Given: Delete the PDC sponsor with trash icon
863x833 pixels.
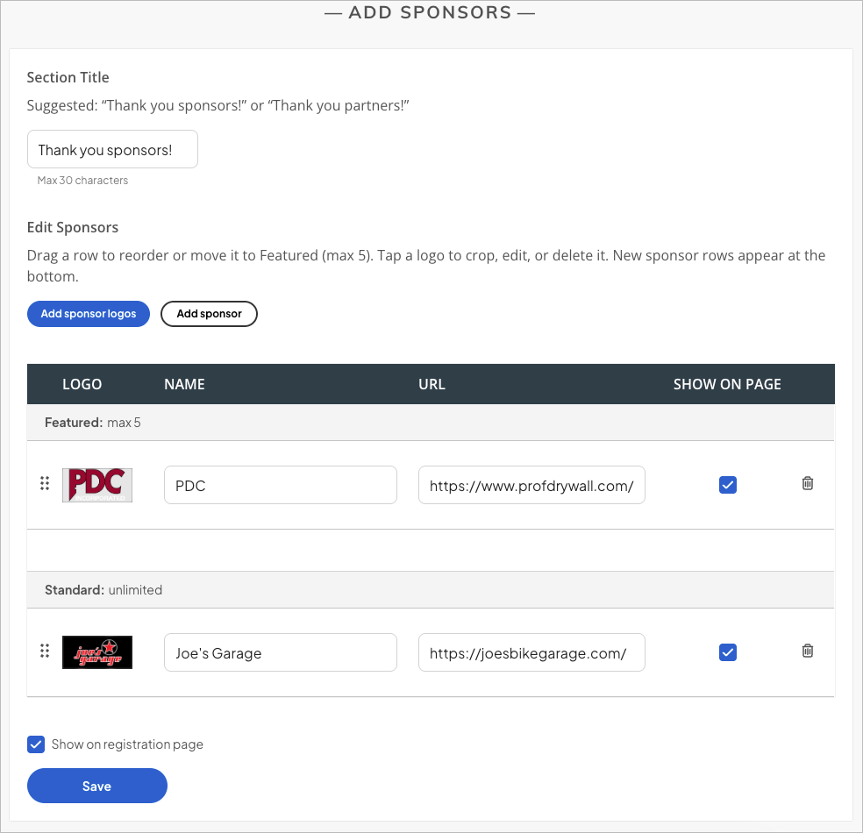Looking at the screenshot, I should pos(808,484).
